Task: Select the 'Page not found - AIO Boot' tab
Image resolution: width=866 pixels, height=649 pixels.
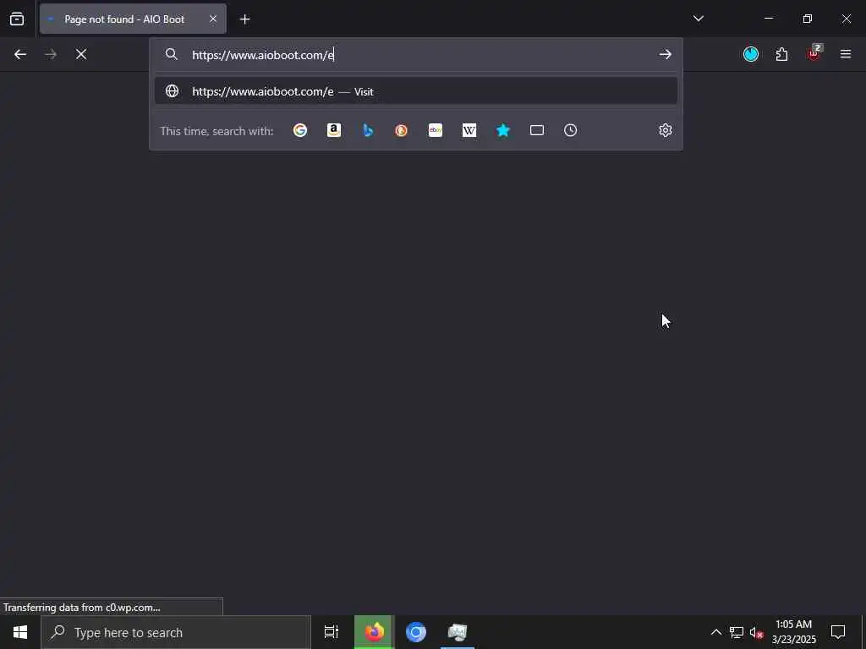Action: [x=133, y=19]
